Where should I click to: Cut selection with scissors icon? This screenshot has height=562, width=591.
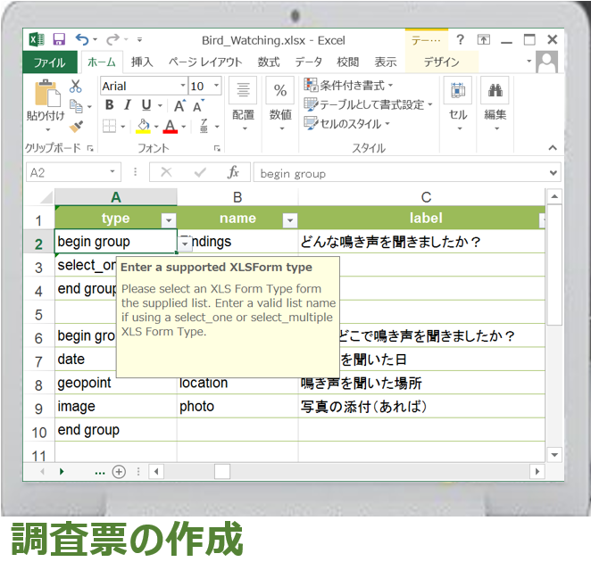[x=75, y=87]
